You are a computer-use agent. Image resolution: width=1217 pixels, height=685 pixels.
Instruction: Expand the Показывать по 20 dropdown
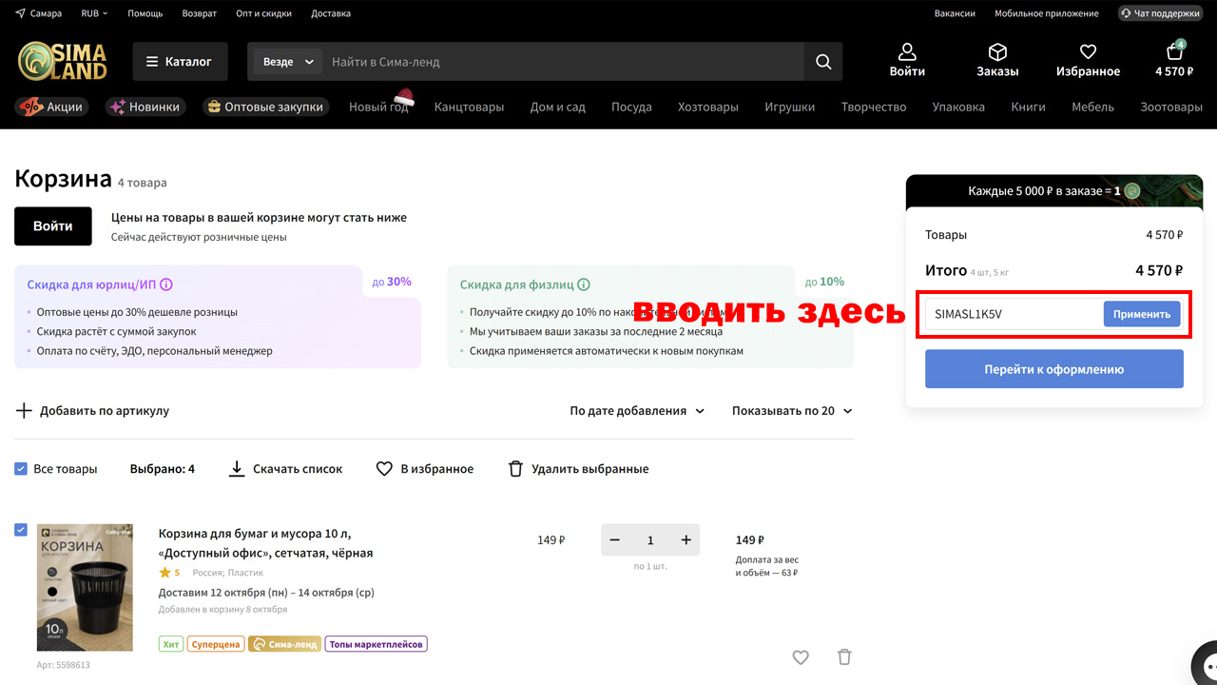click(792, 411)
